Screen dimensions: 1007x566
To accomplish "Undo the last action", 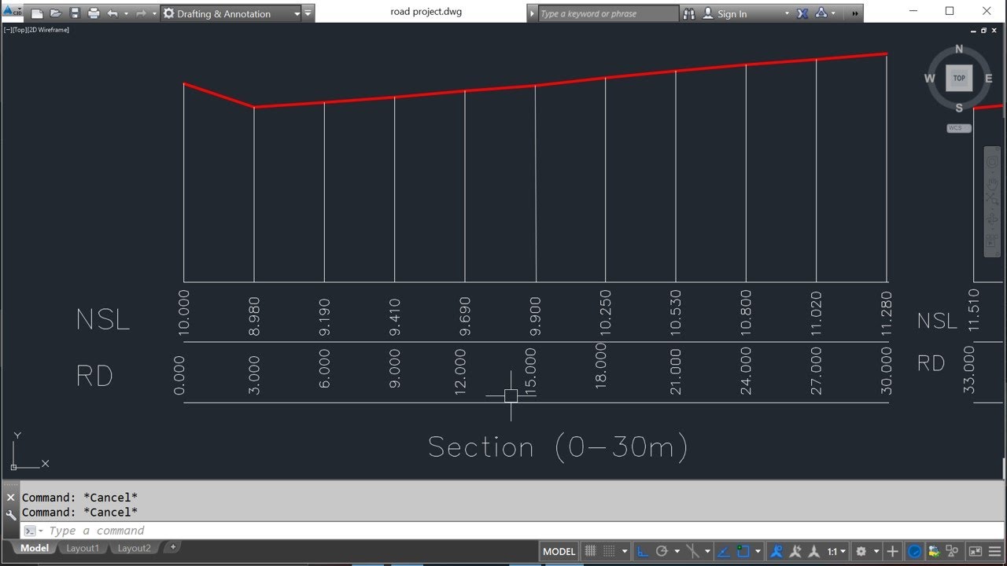I will point(113,13).
